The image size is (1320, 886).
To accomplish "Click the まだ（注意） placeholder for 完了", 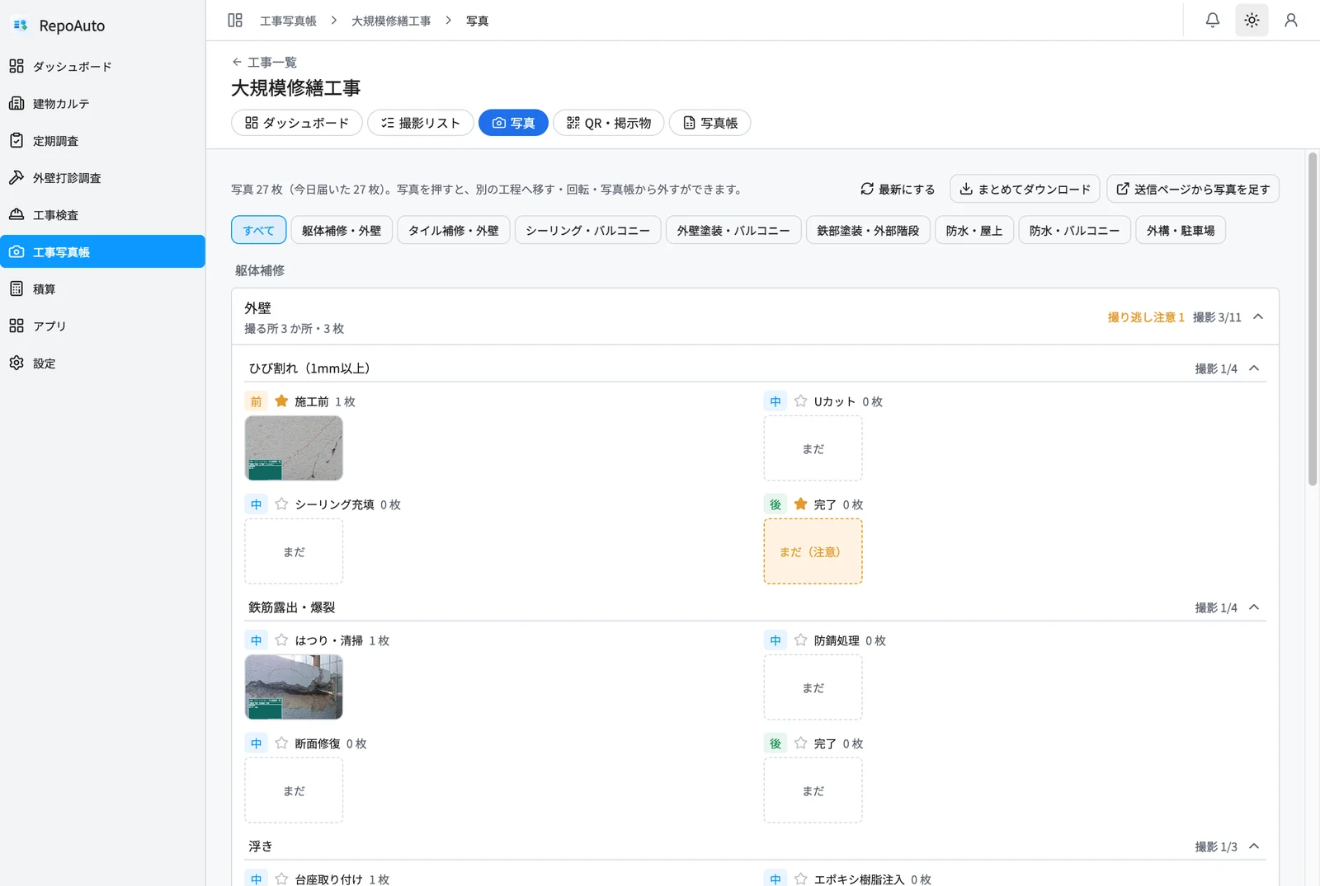I will 813,551.
